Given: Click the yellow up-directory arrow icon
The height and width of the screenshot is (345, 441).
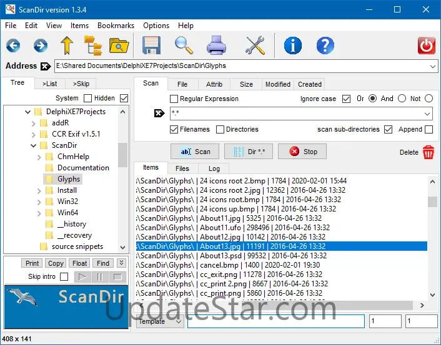Looking at the screenshot, I should coord(67,46).
